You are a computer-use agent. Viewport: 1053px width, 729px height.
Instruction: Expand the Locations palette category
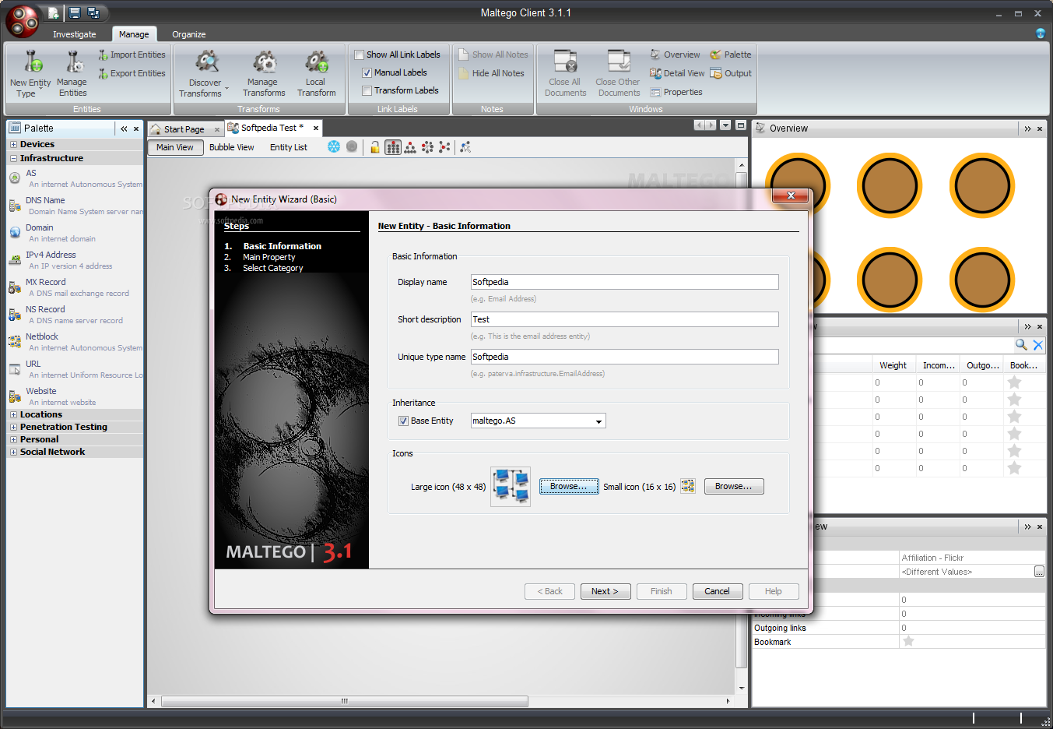pyautogui.click(x=13, y=414)
